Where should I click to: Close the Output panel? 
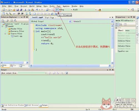click(113, 70)
